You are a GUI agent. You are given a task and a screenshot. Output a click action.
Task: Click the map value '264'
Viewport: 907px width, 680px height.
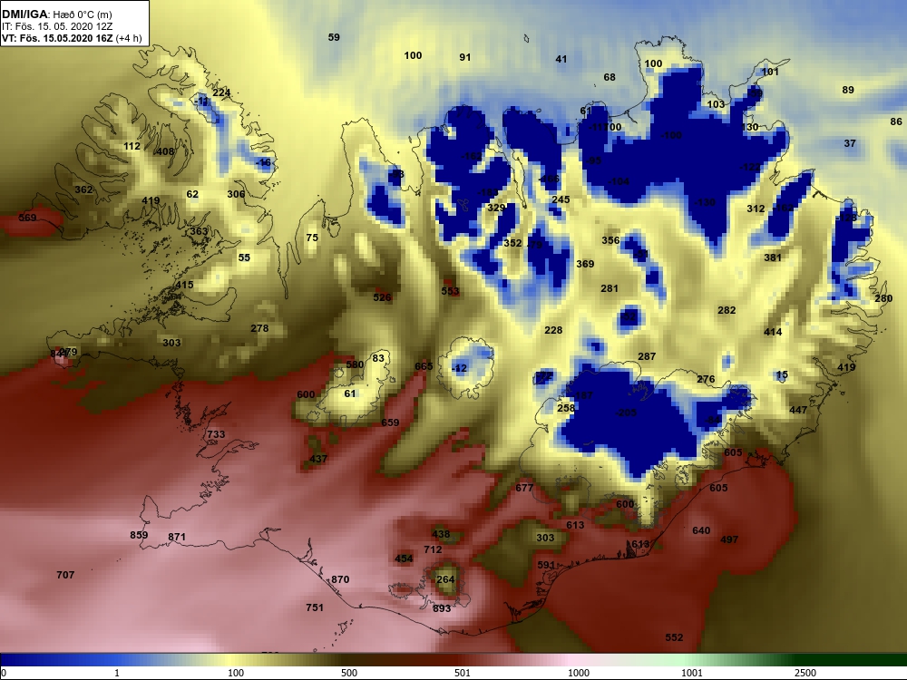tap(445, 579)
